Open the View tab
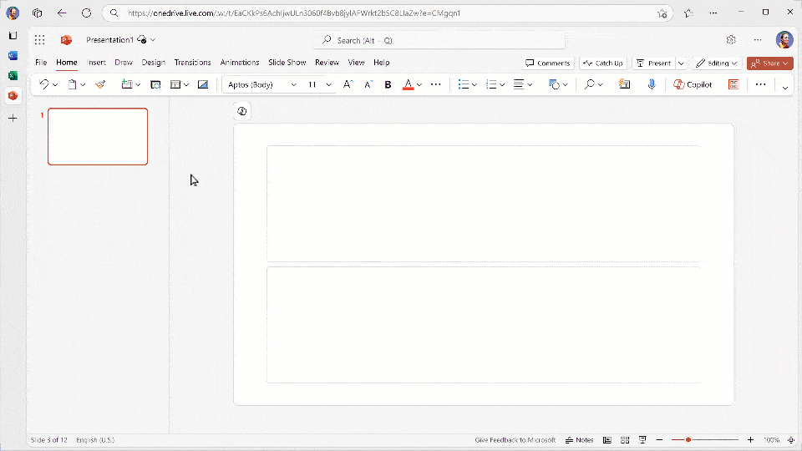802x451 pixels. (356, 63)
